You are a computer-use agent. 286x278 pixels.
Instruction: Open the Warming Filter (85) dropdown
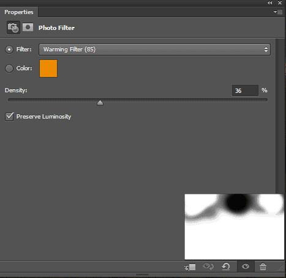coord(154,49)
